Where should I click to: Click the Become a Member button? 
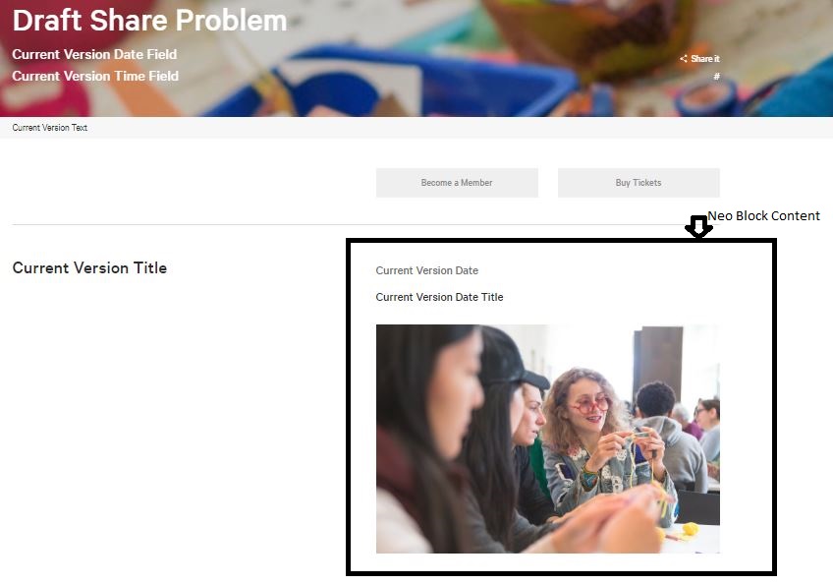457,183
